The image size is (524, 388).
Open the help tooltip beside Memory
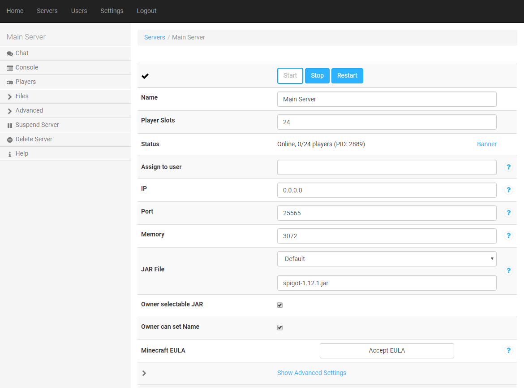tap(508, 236)
